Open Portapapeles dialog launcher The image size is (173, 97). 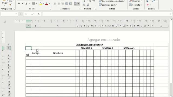click(x=14, y=9)
